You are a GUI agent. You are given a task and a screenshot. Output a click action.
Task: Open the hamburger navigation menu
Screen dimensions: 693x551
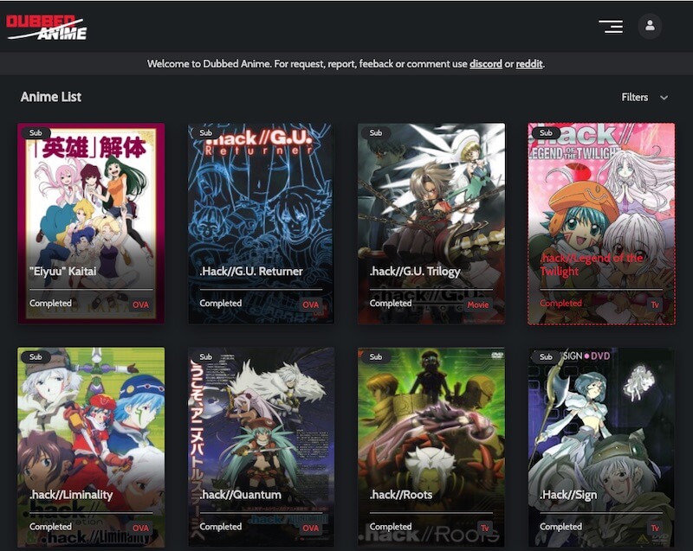coord(611,27)
